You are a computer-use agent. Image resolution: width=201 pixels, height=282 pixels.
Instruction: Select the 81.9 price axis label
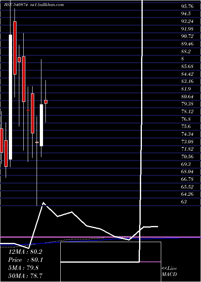point(186,89)
